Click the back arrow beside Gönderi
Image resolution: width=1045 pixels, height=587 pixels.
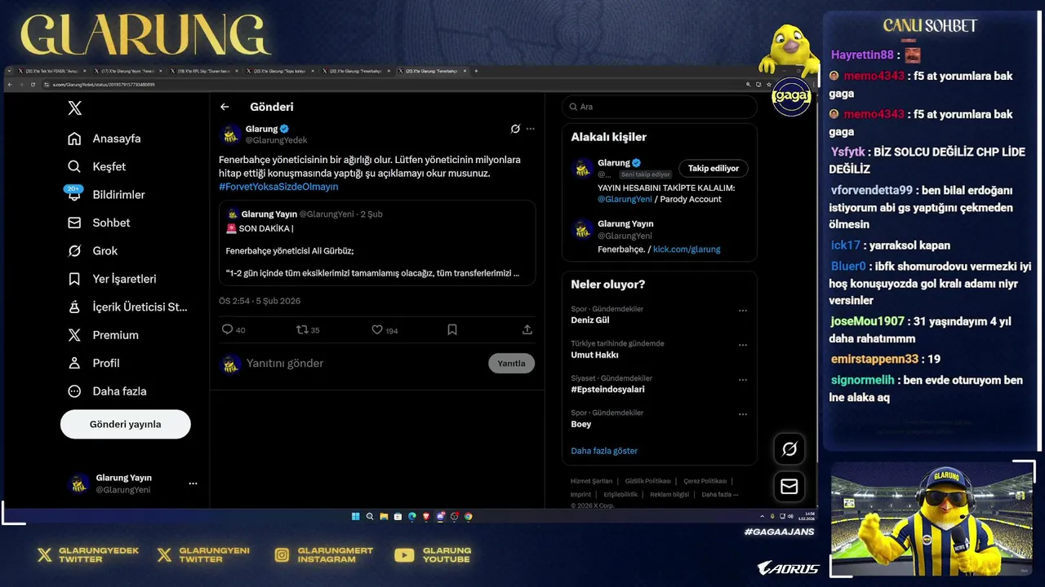(x=225, y=107)
